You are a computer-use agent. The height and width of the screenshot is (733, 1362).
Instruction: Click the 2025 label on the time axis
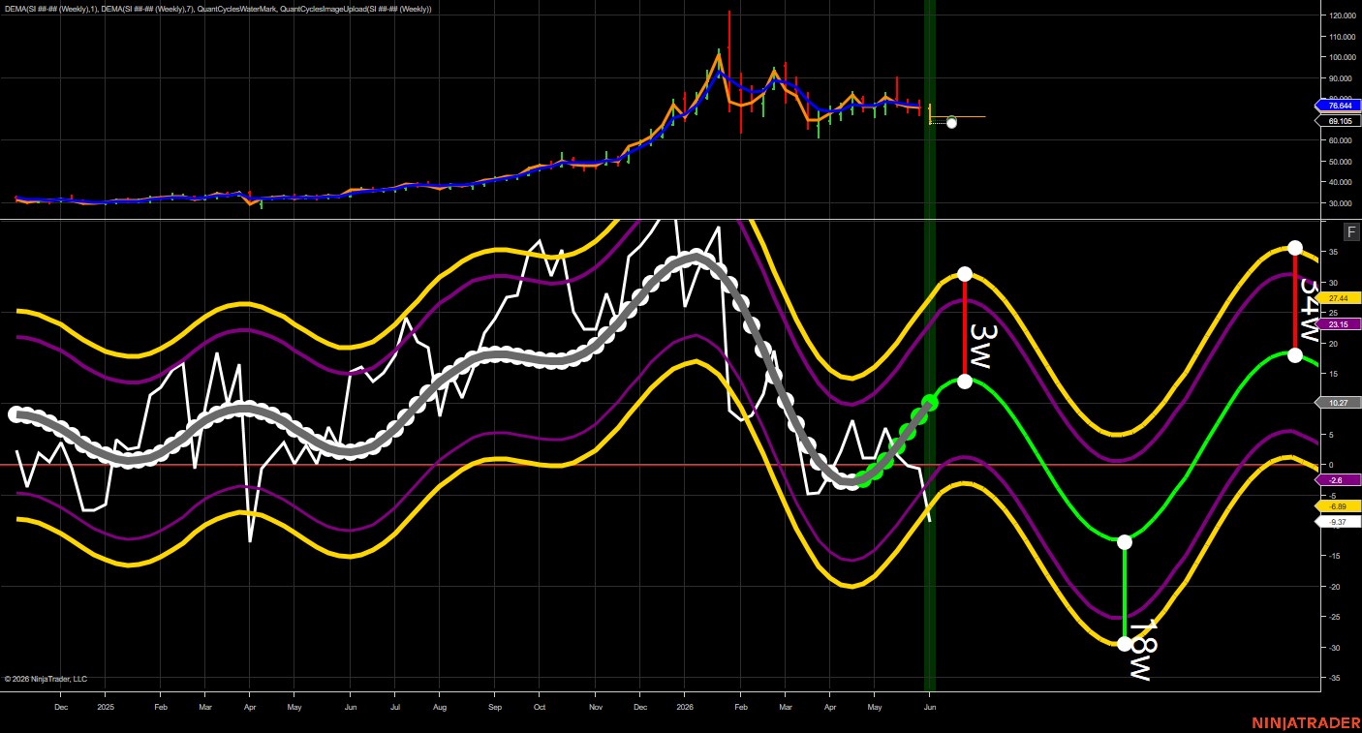point(106,707)
